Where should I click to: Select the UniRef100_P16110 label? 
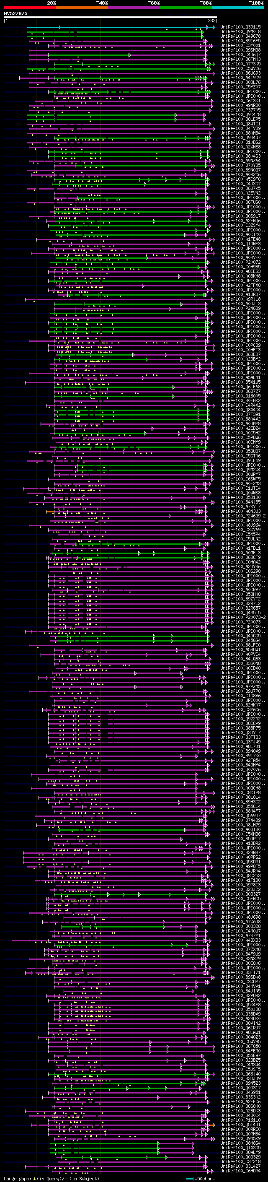240,1120
